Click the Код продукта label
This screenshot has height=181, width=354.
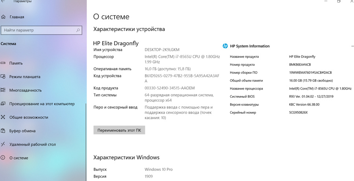(106, 88)
